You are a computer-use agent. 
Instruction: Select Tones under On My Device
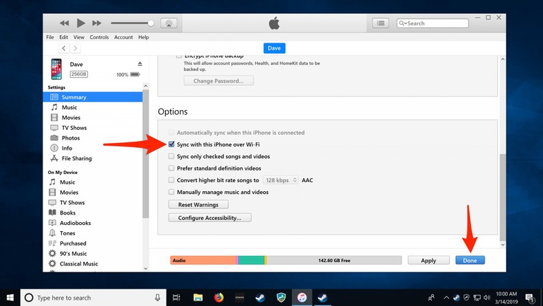[67, 233]
